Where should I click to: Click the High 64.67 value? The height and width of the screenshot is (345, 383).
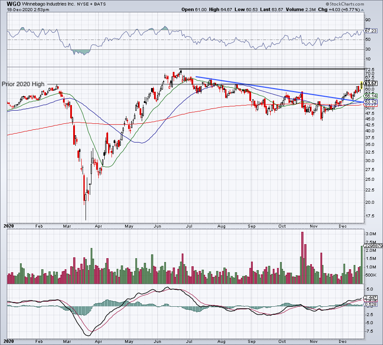coord(220,10)
